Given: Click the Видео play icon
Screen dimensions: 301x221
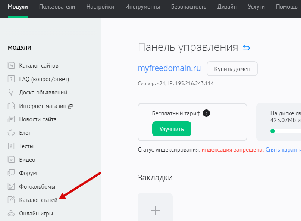Looking at the screenshot, I should (11, 160).
